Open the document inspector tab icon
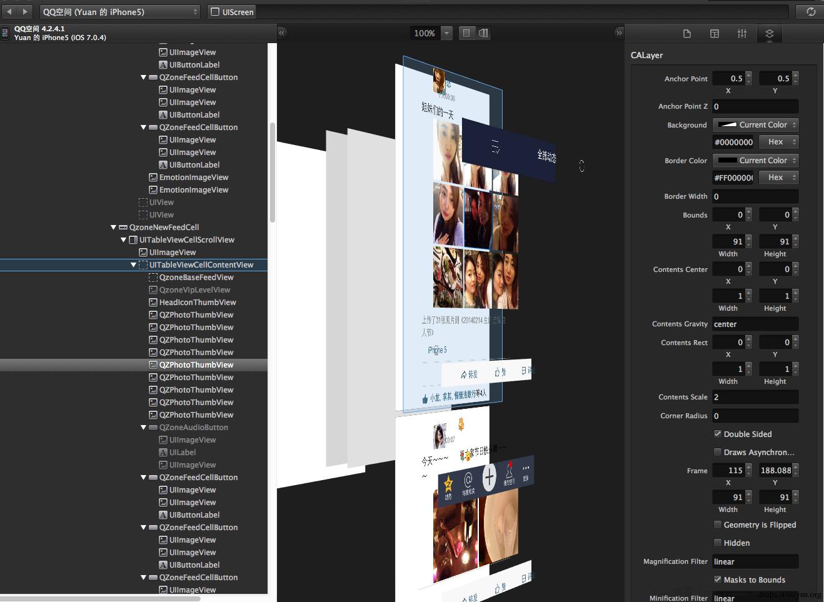Image resolution: width=824 pixels, height=602 pixels. [687, 34]
